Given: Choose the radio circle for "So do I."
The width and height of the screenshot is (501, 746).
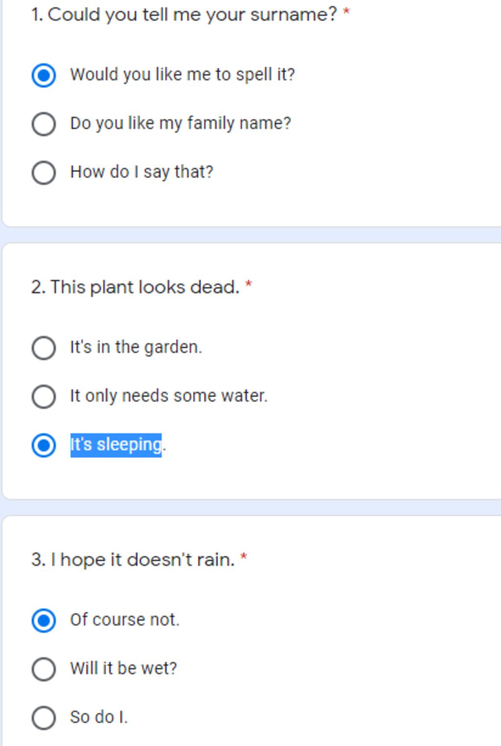Looking at the screenshot, I should pyautogui.click(x=44, y=718).
